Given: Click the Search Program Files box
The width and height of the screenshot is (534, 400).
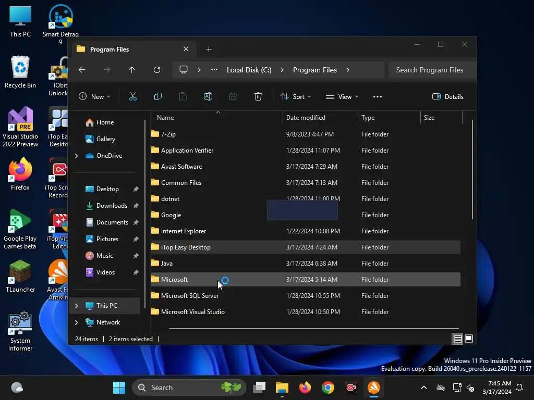Looking at the screenshot, I should point(432,70).
